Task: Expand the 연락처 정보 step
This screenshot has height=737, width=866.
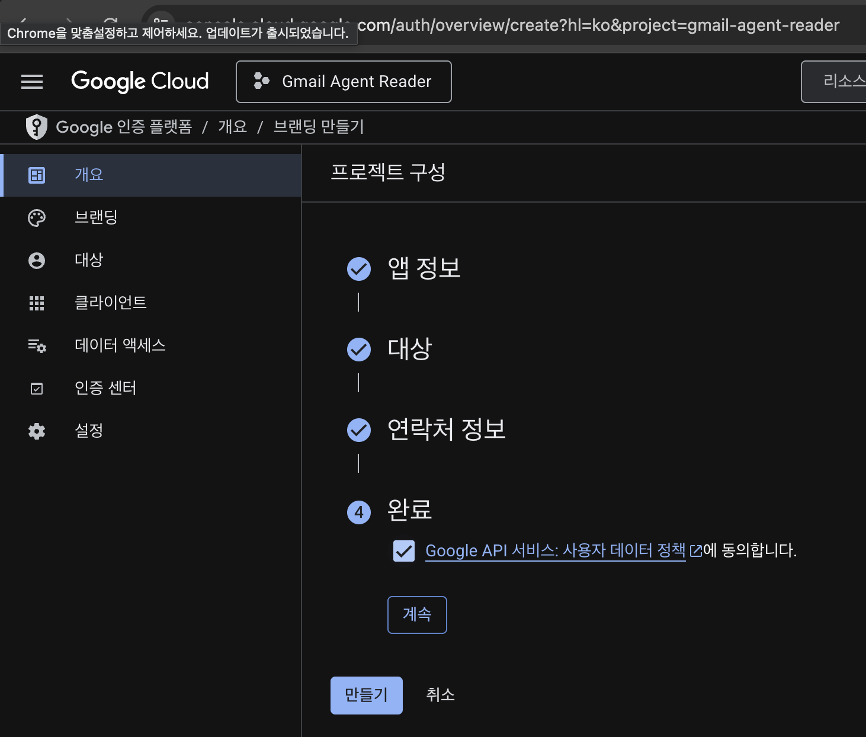Action: [447, 430]
